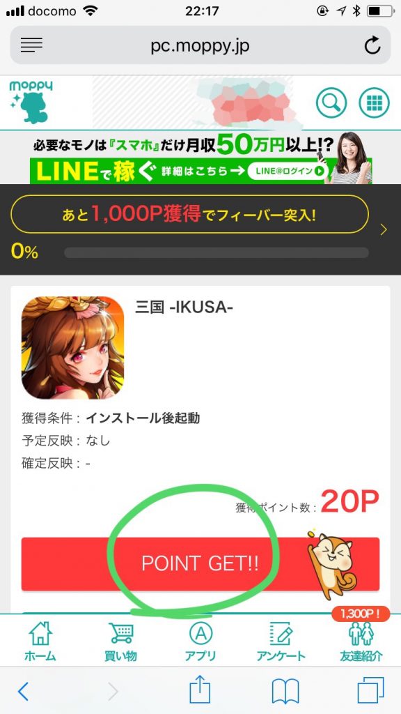This screenshot has height=714, width=401.
Task: Open Safari reader lines icon
Action: [31, 45]
